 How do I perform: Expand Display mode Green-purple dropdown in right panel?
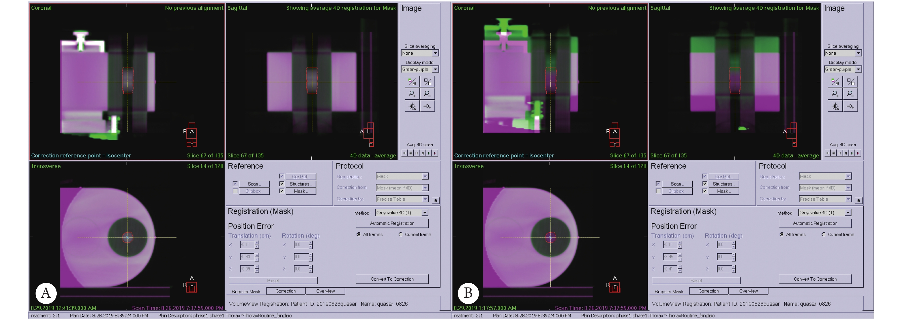[858, 69]
